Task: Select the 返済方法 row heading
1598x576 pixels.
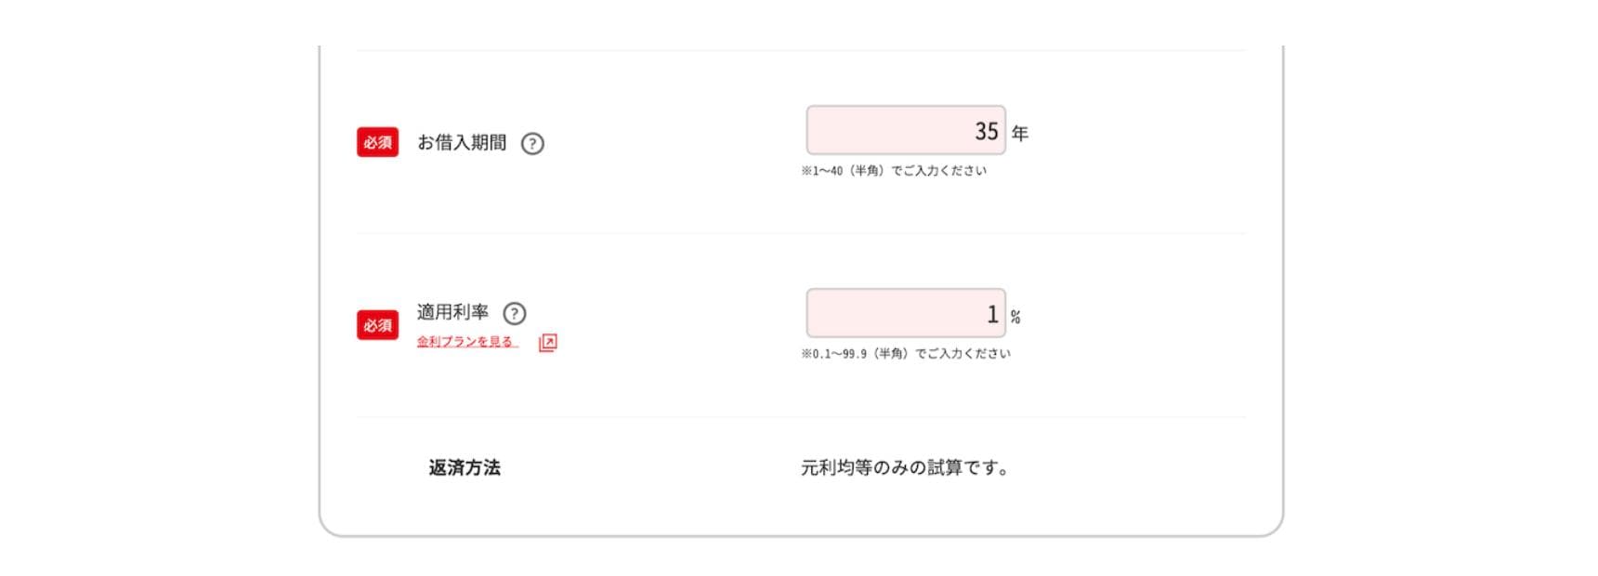Action: coord(465,467)
